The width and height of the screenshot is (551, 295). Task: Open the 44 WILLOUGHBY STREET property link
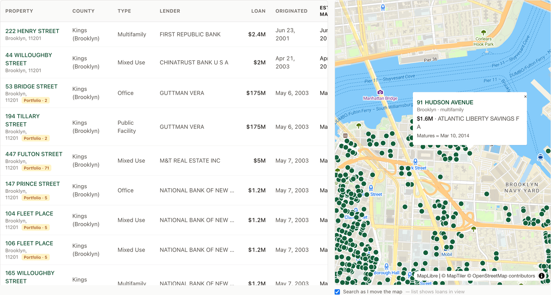coord(29,59)
